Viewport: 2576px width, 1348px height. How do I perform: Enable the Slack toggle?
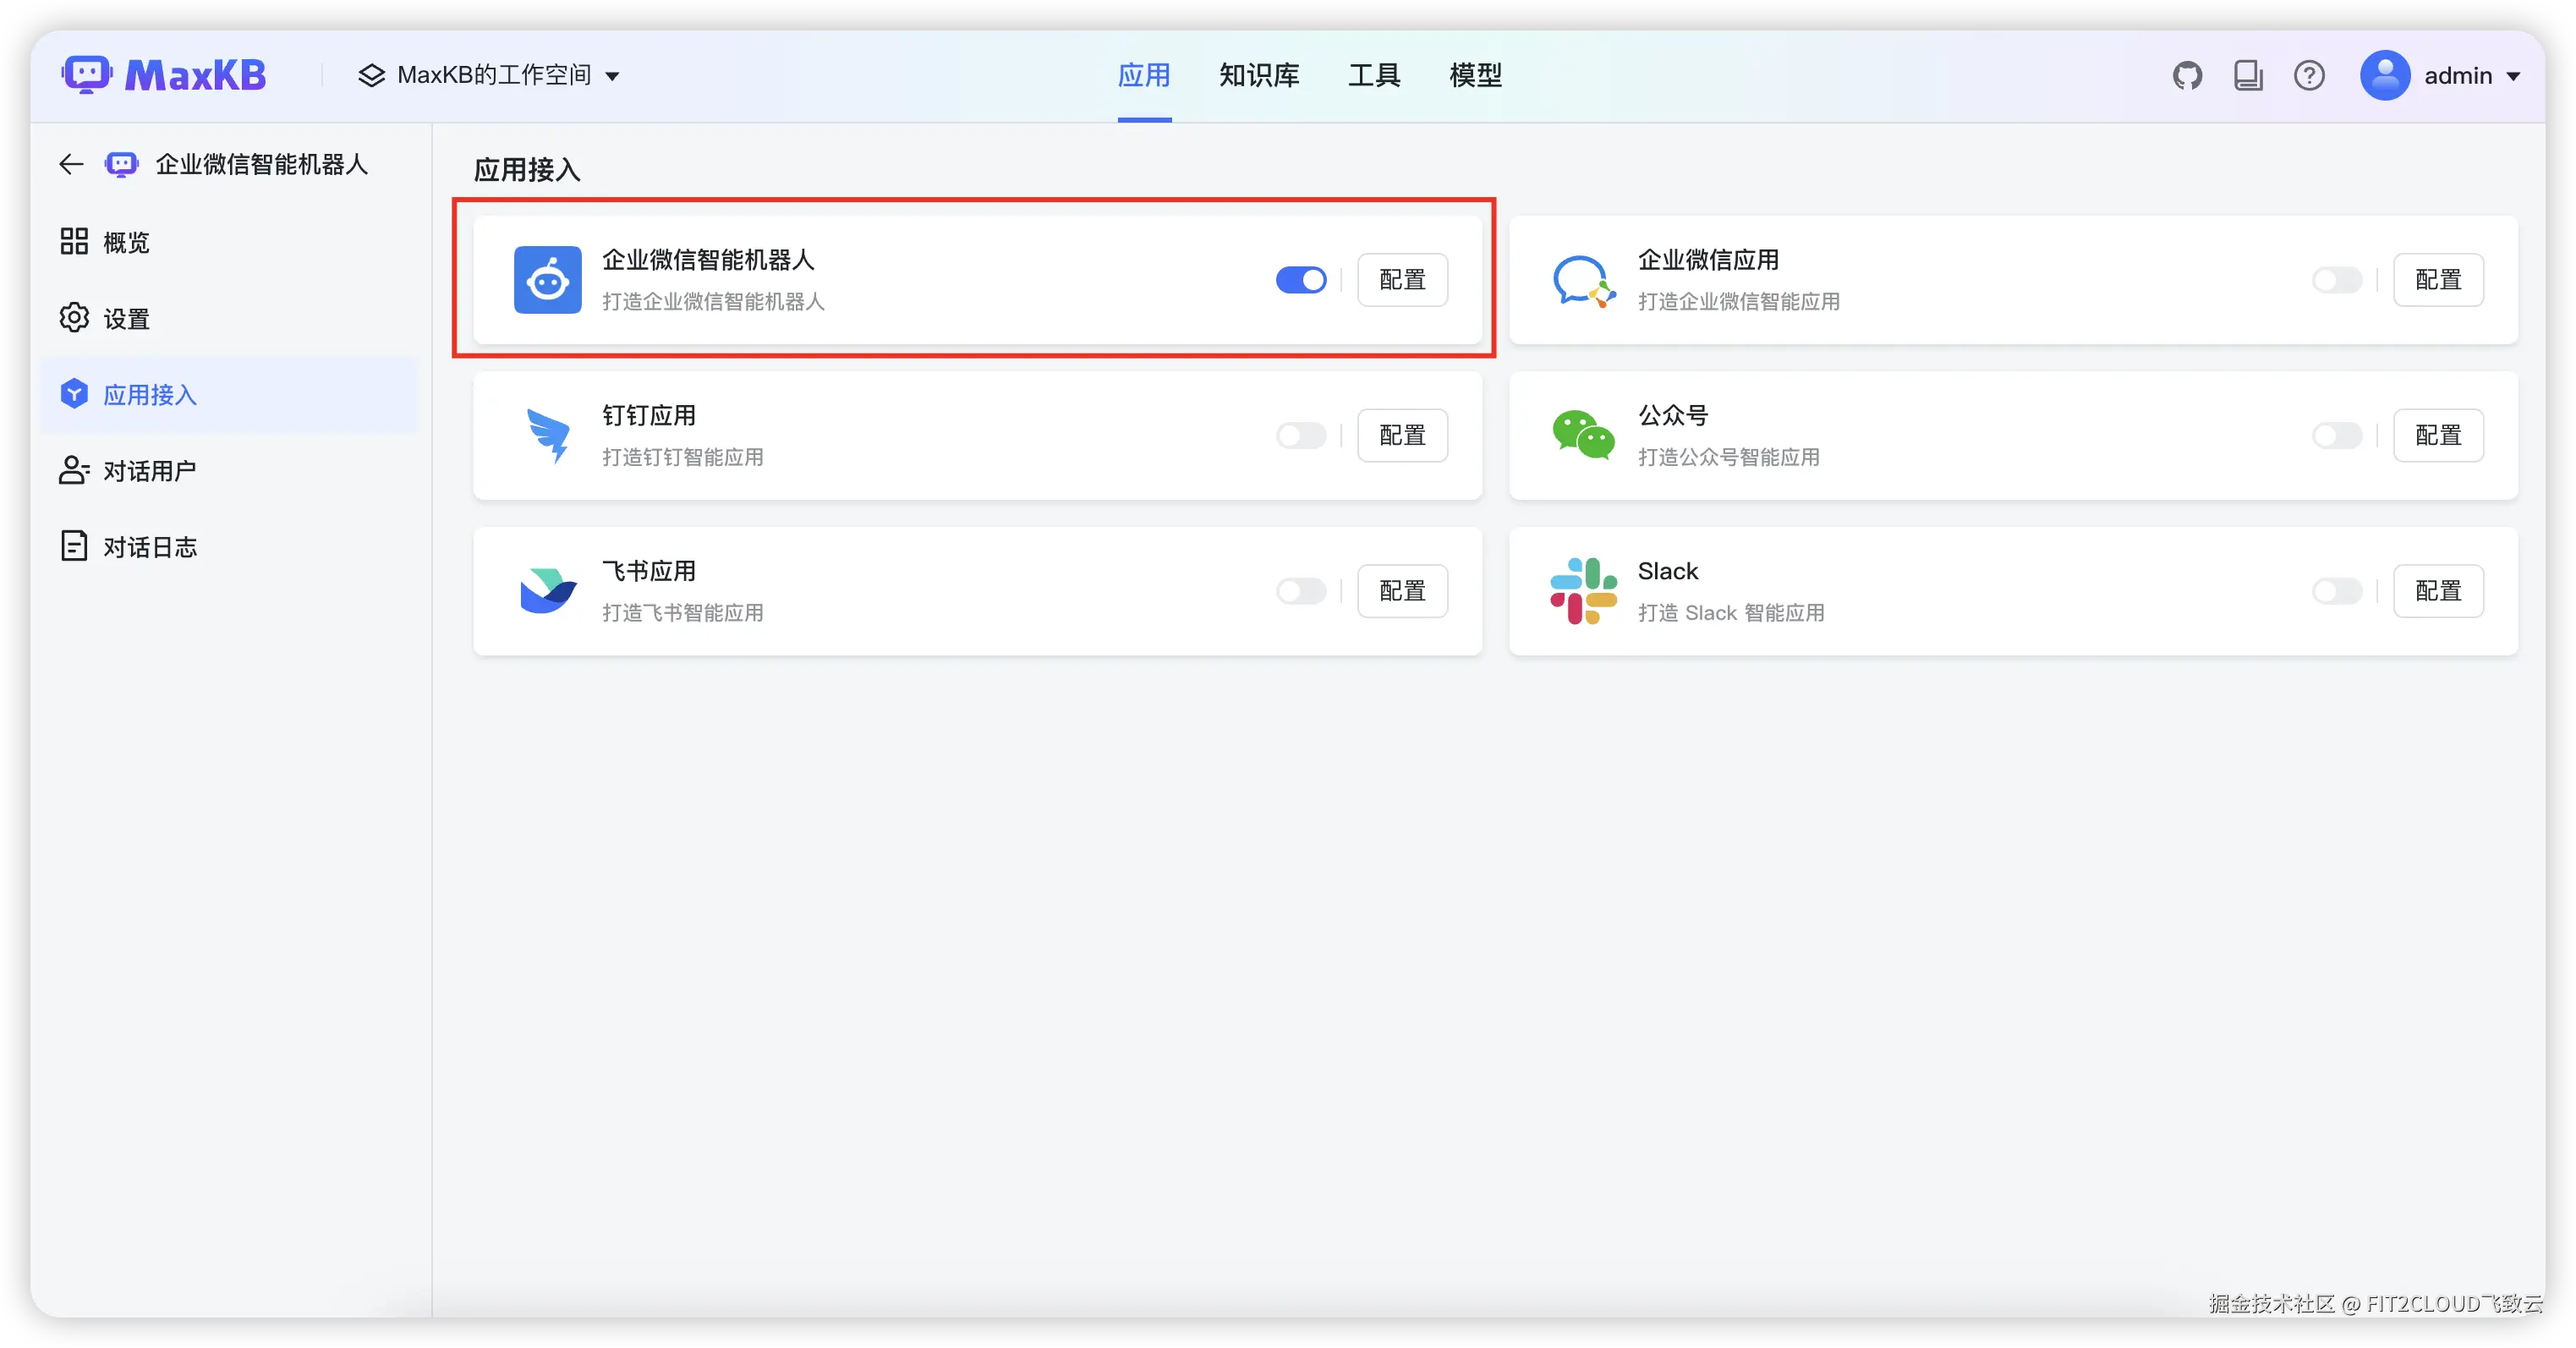click(x=2337, y=591)
